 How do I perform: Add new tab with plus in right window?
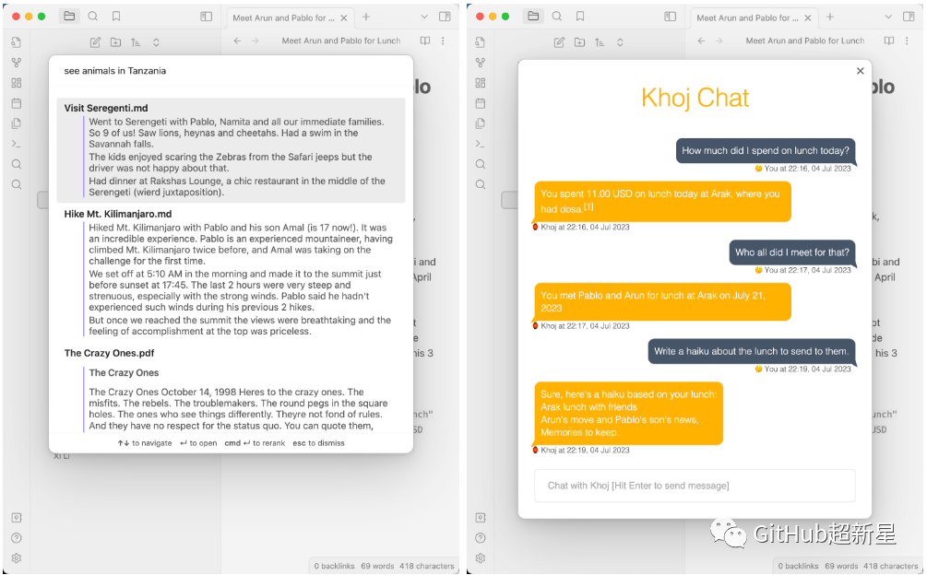[x=830, y=18]
